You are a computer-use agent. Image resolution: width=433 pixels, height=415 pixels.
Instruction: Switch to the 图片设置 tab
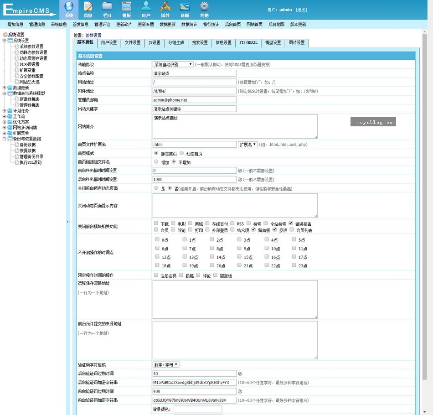pos(297,42)
